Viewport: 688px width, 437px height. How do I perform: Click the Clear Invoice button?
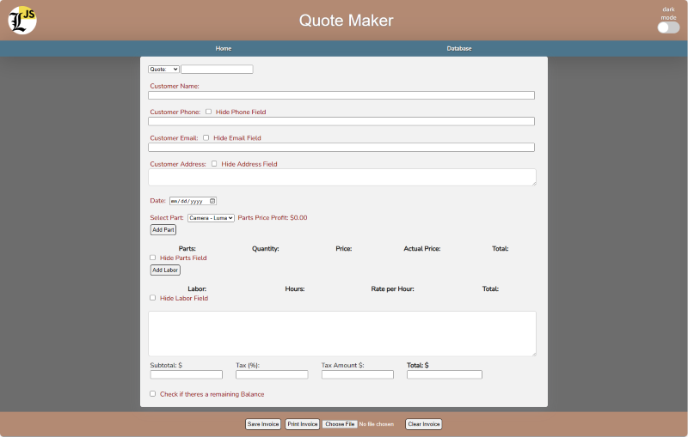point(423,424)
